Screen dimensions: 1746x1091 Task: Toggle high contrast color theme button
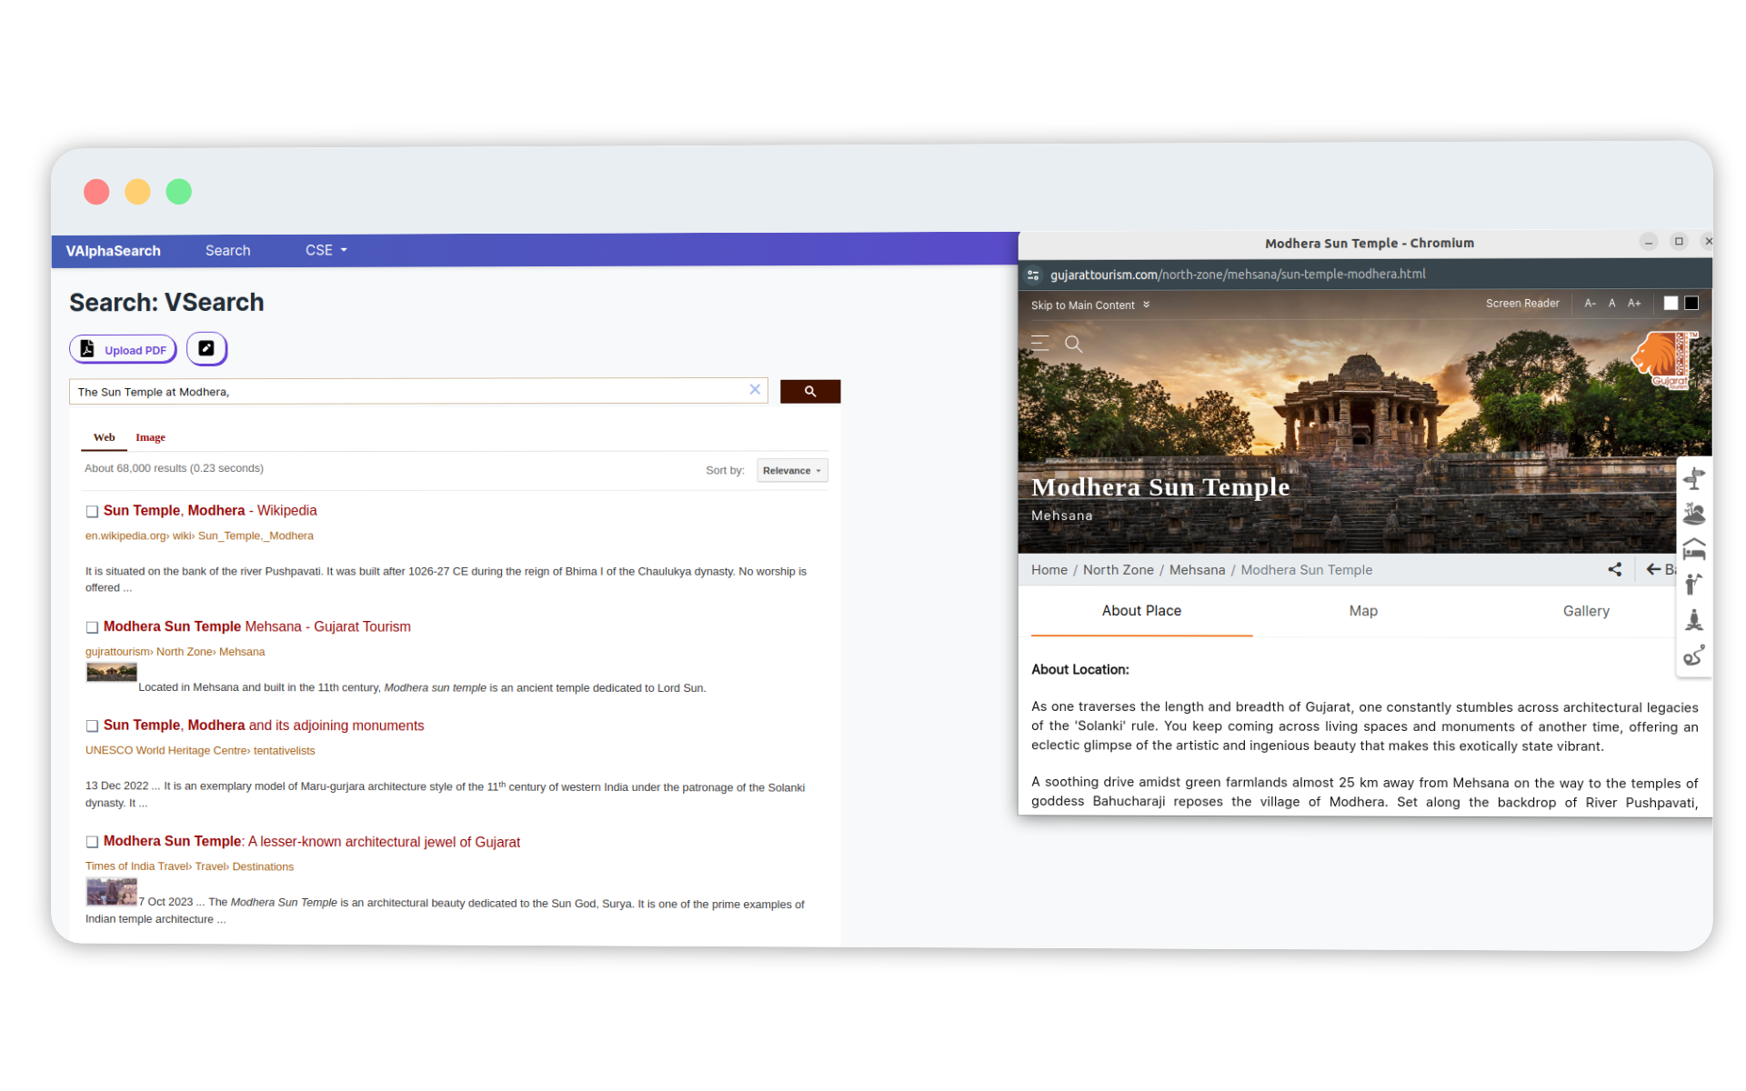coord(1692,305)
